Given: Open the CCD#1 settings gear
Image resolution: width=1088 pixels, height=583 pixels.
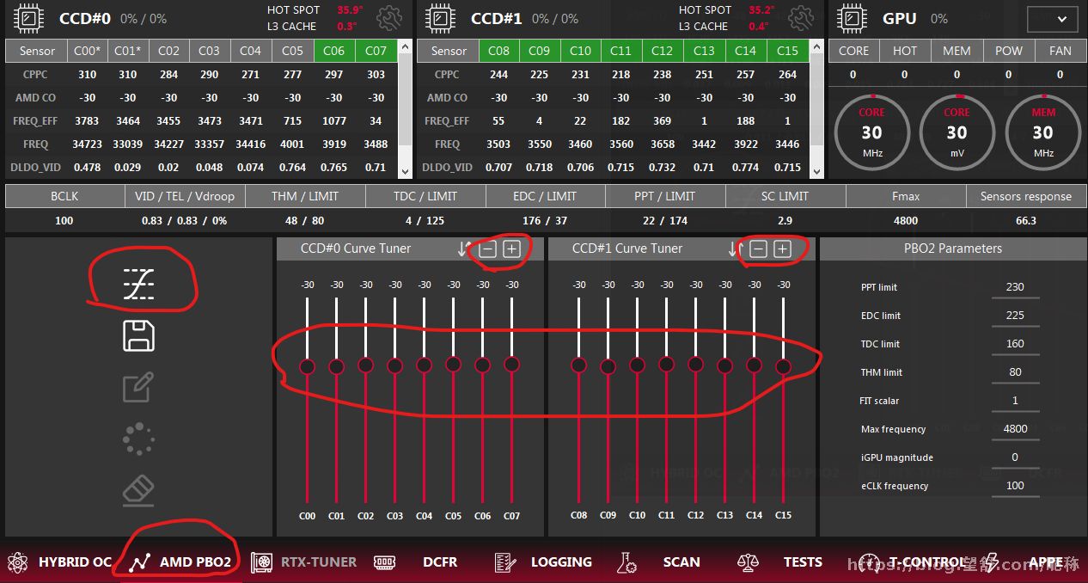Looking at the screenshot, I should click(x=801, y=18).
